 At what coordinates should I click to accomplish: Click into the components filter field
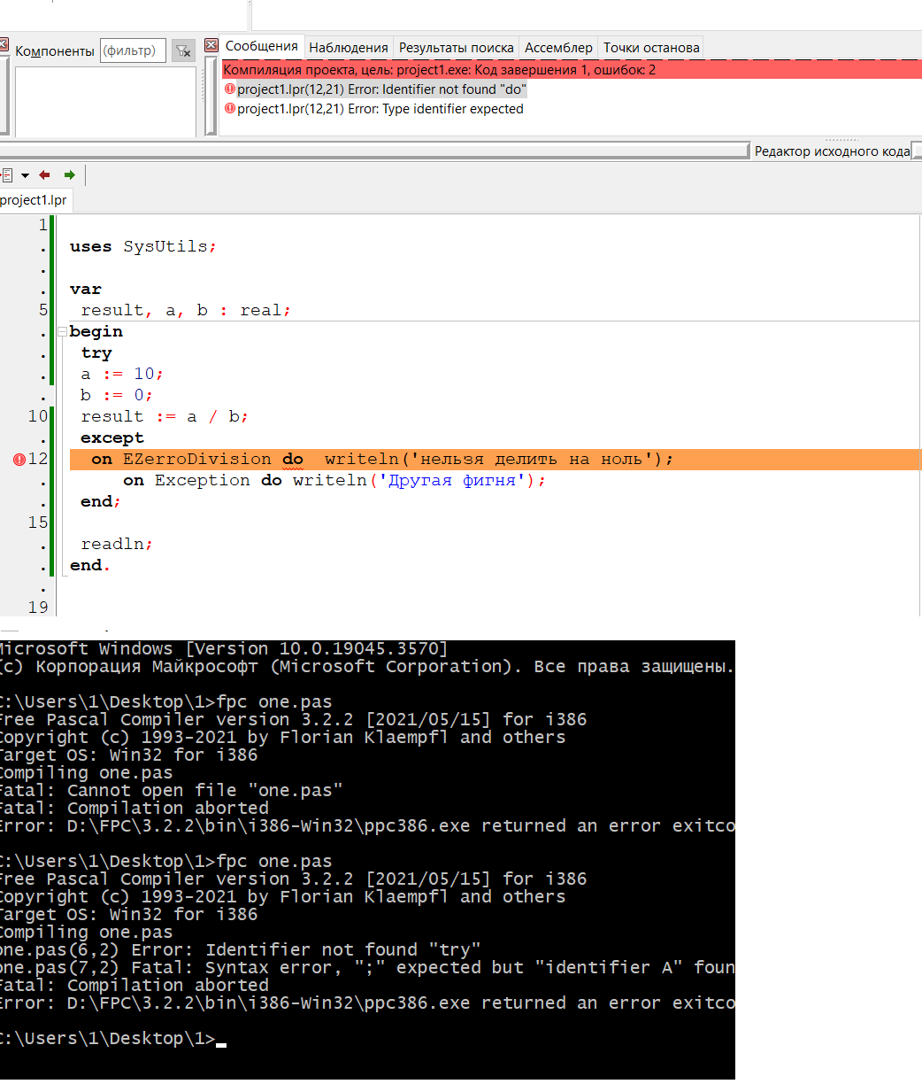(133, 50)
